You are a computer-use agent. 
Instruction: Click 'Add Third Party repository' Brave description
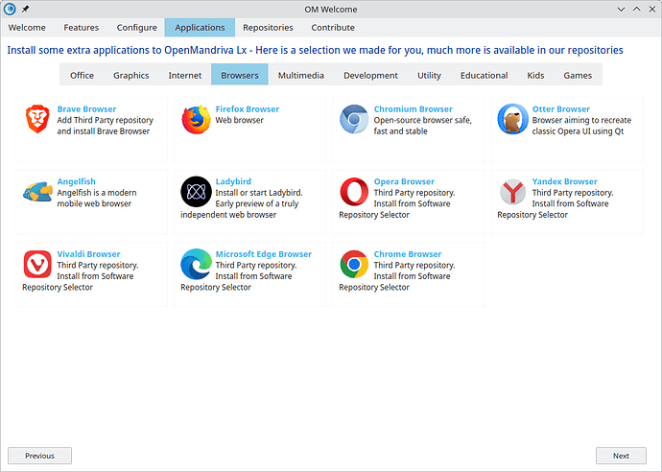point(106,120)
